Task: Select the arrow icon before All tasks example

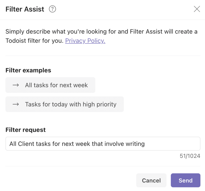Action: point(16,85)
